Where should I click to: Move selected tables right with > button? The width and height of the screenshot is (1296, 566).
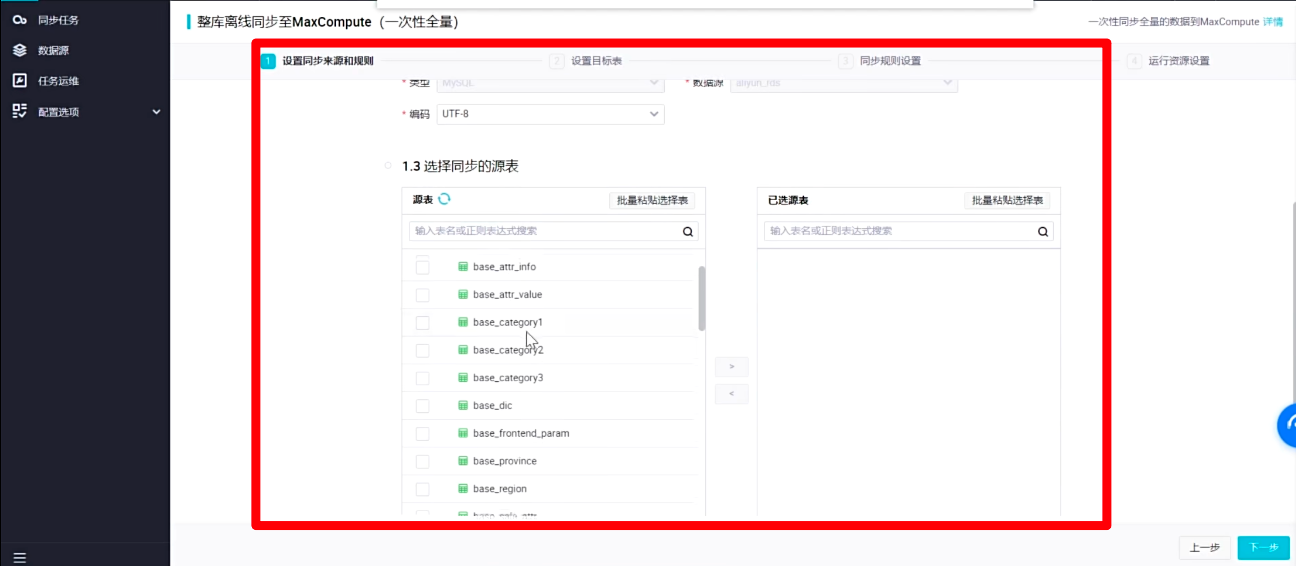(x=731, y=367)
